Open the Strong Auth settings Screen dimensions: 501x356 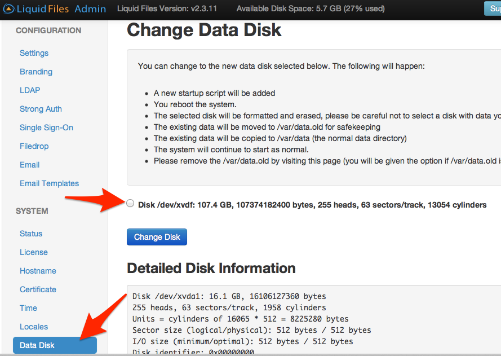coord(40,109)
